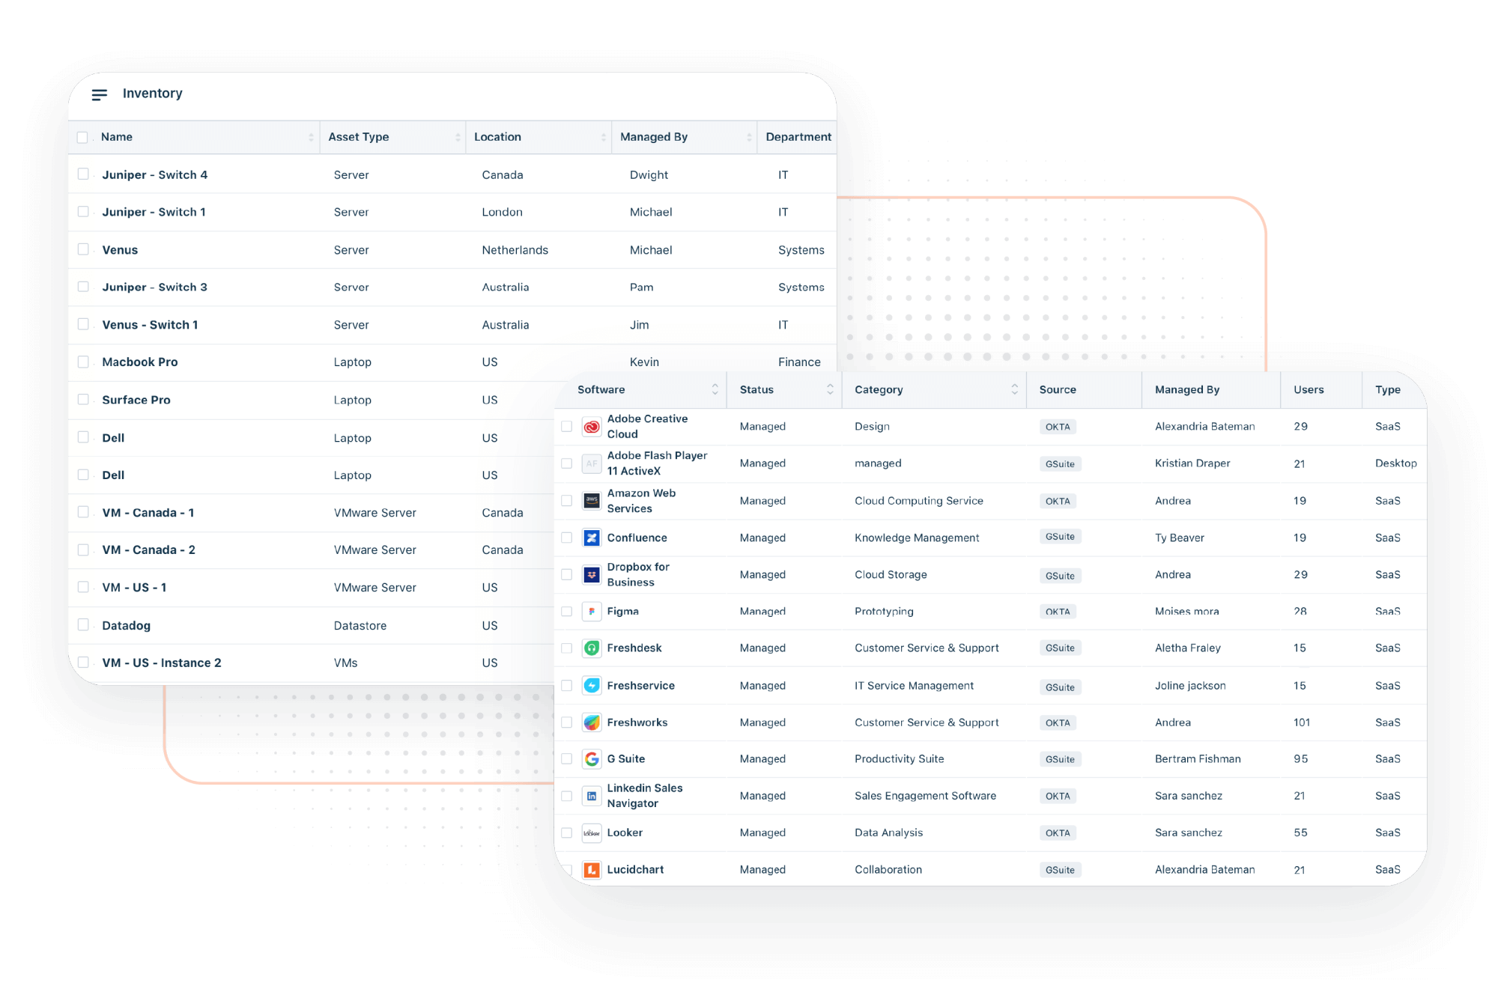Click 'Knowledge Management' category cell
Screen dimensions: 1498x983
(x=917, y=538)
